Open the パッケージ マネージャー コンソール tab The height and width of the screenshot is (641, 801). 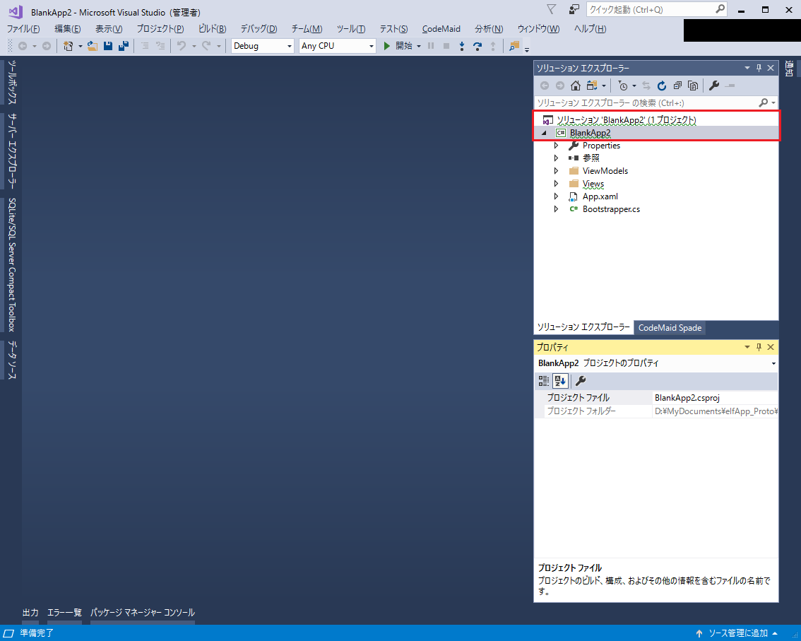[143, 612]
